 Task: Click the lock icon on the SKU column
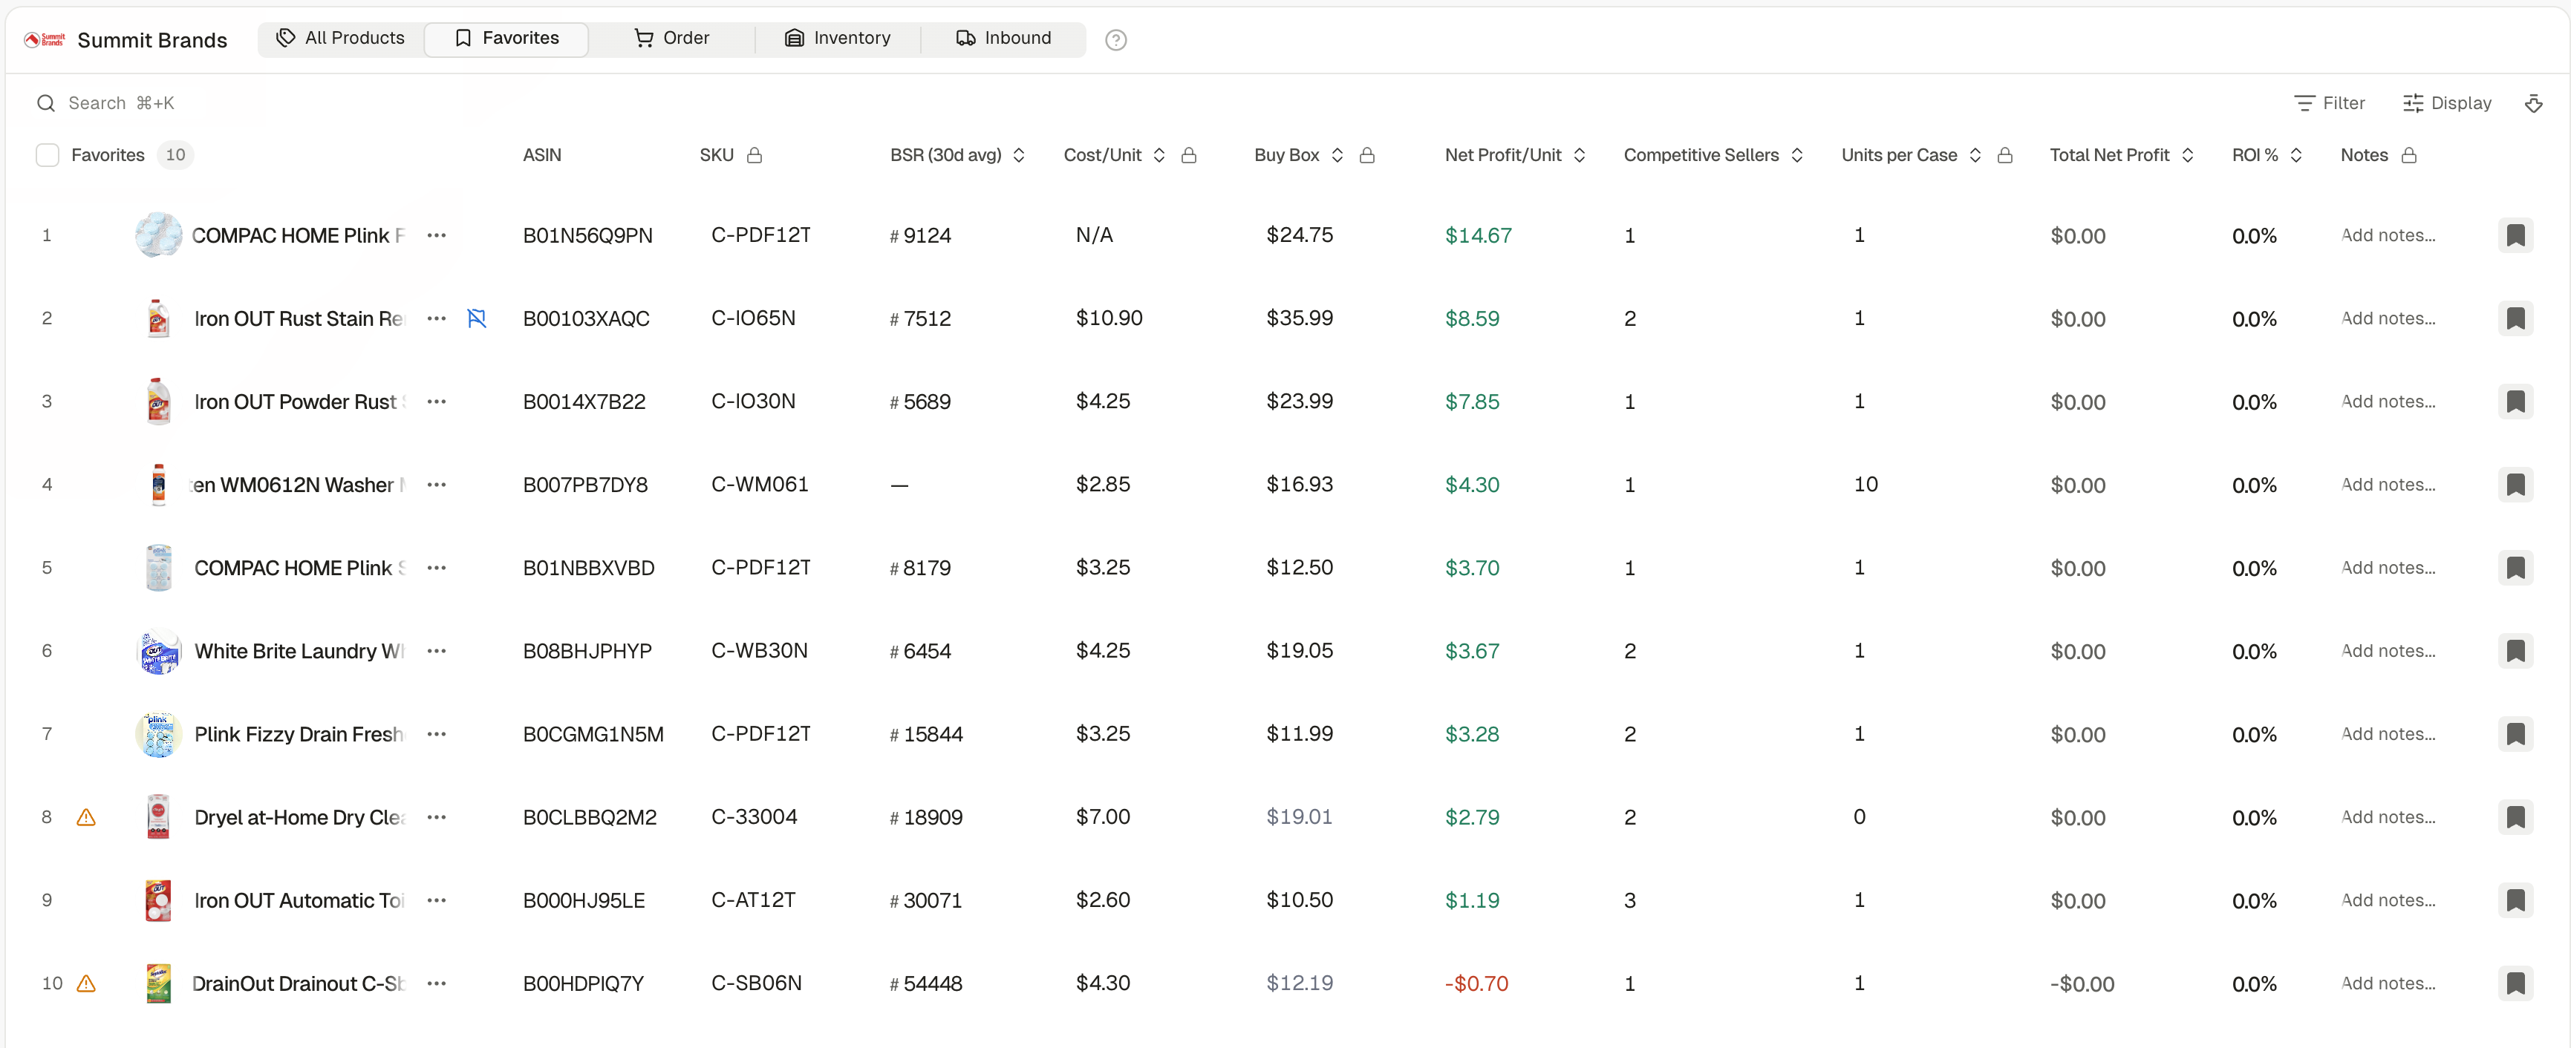point(755,154)
